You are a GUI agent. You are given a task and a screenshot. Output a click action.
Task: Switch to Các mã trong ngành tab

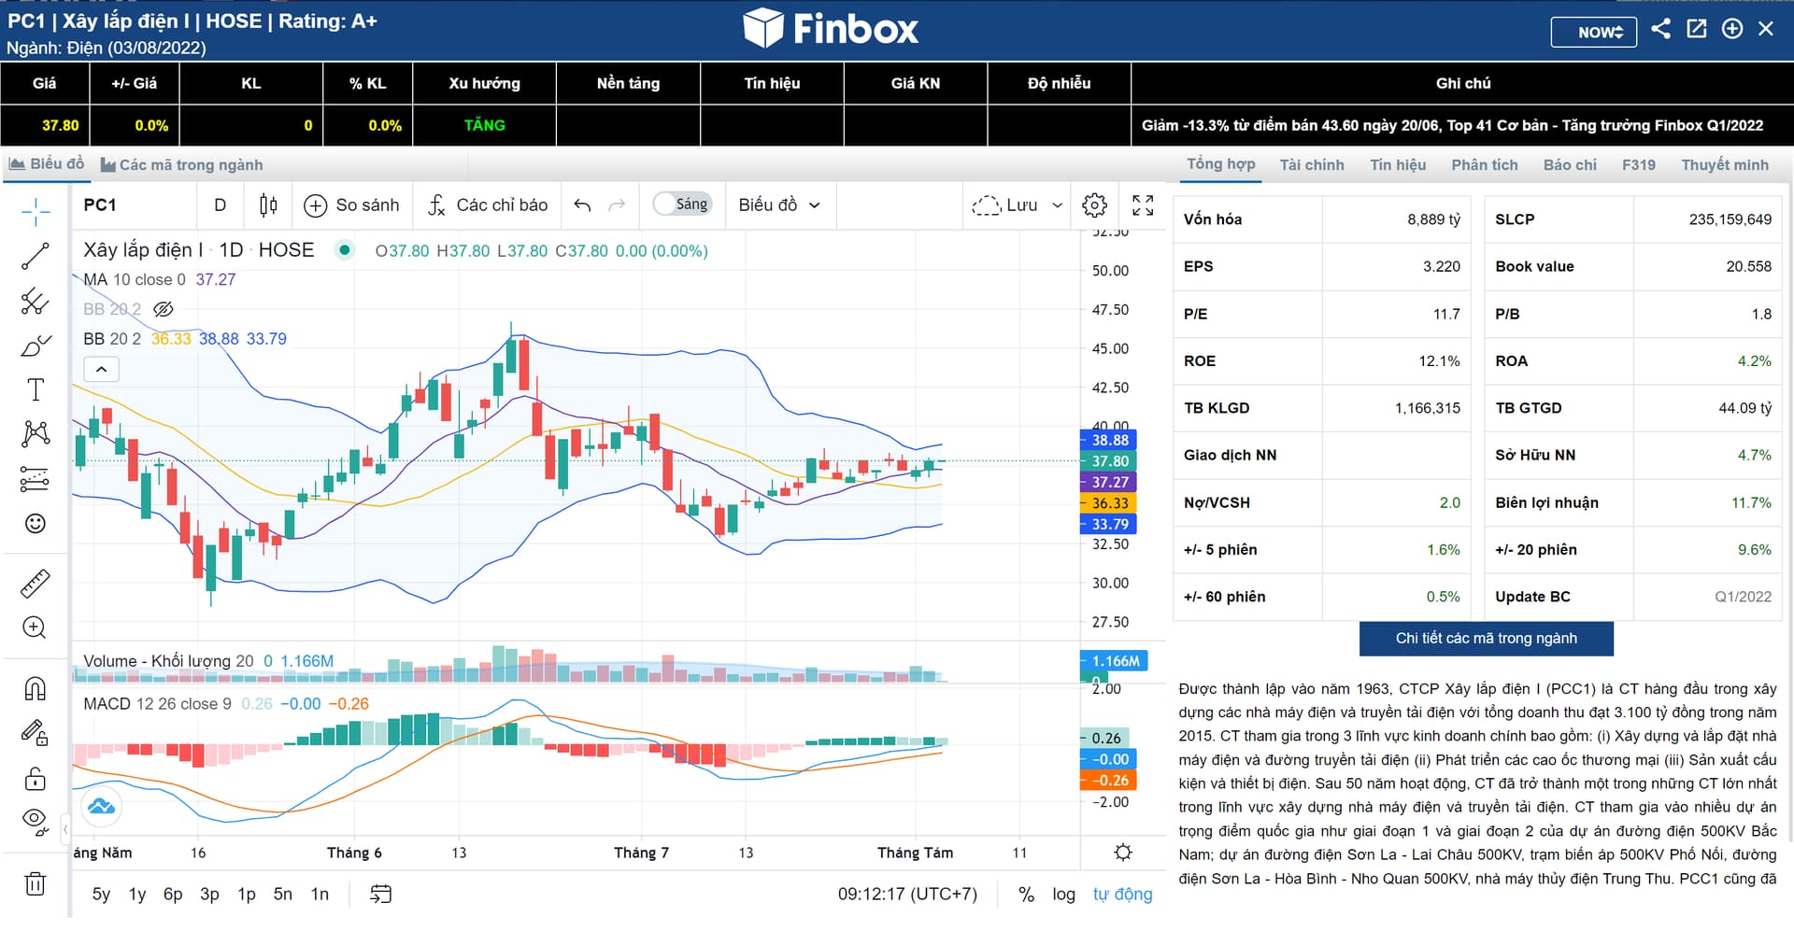181,165
